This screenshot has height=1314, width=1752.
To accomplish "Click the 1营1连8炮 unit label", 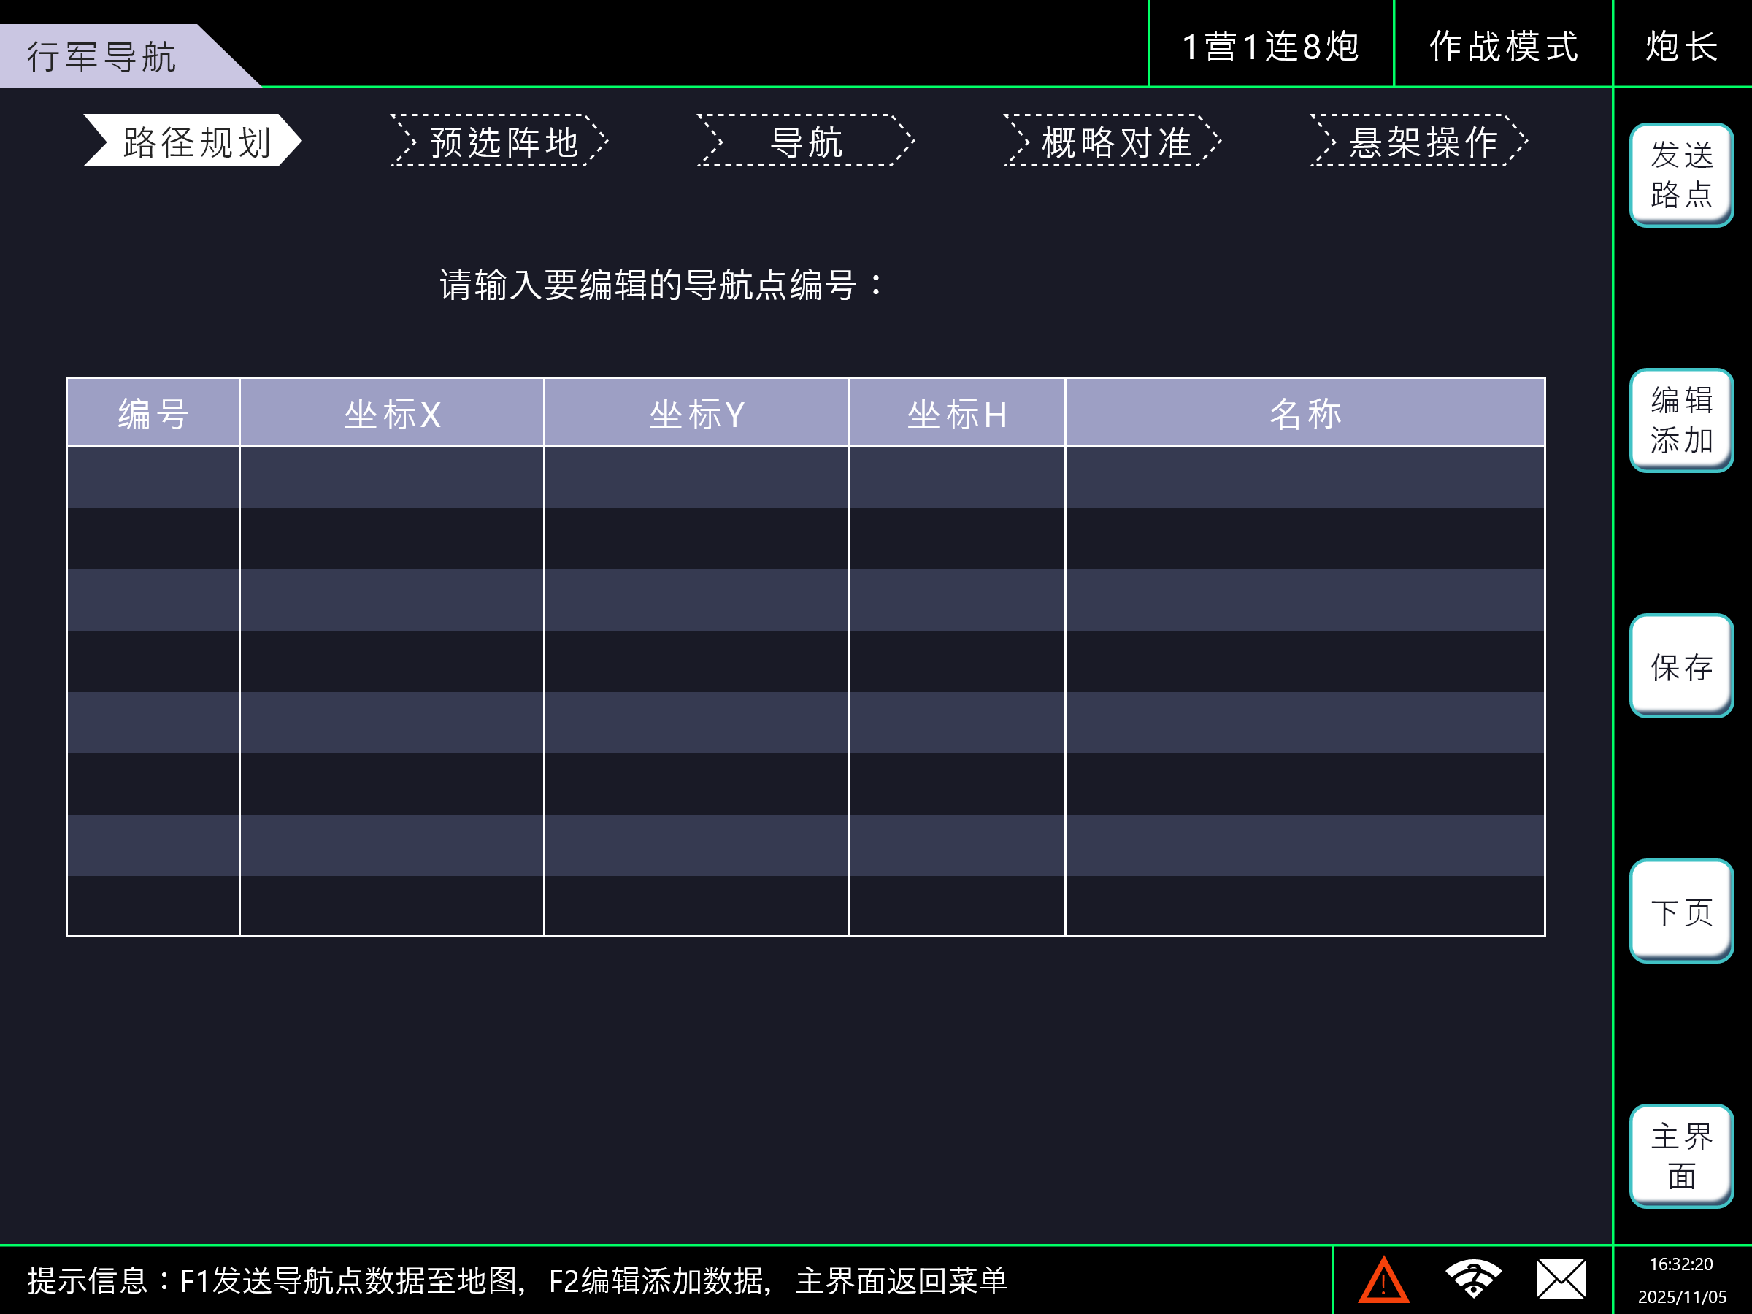I will tap(1270, 46).
